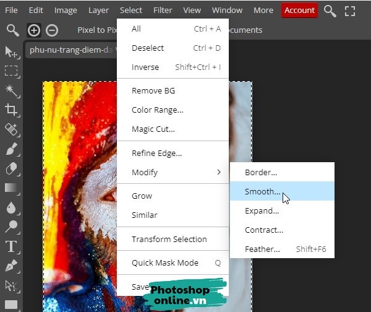371x312 pixels.
Task: Toggle fullscreen mode icon
Action: click(x=350, y=11)
